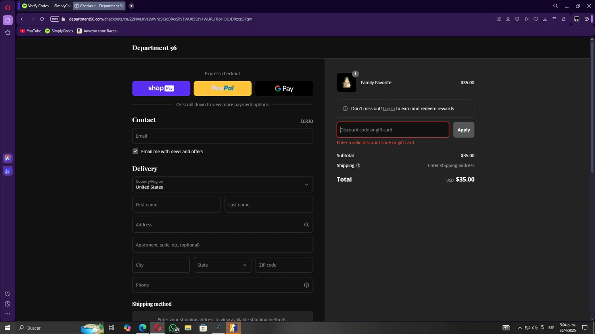Take a snapshot with the camera icon
Image resolution: width=595 pixels, height=334 pixels.
coord(508,19)
